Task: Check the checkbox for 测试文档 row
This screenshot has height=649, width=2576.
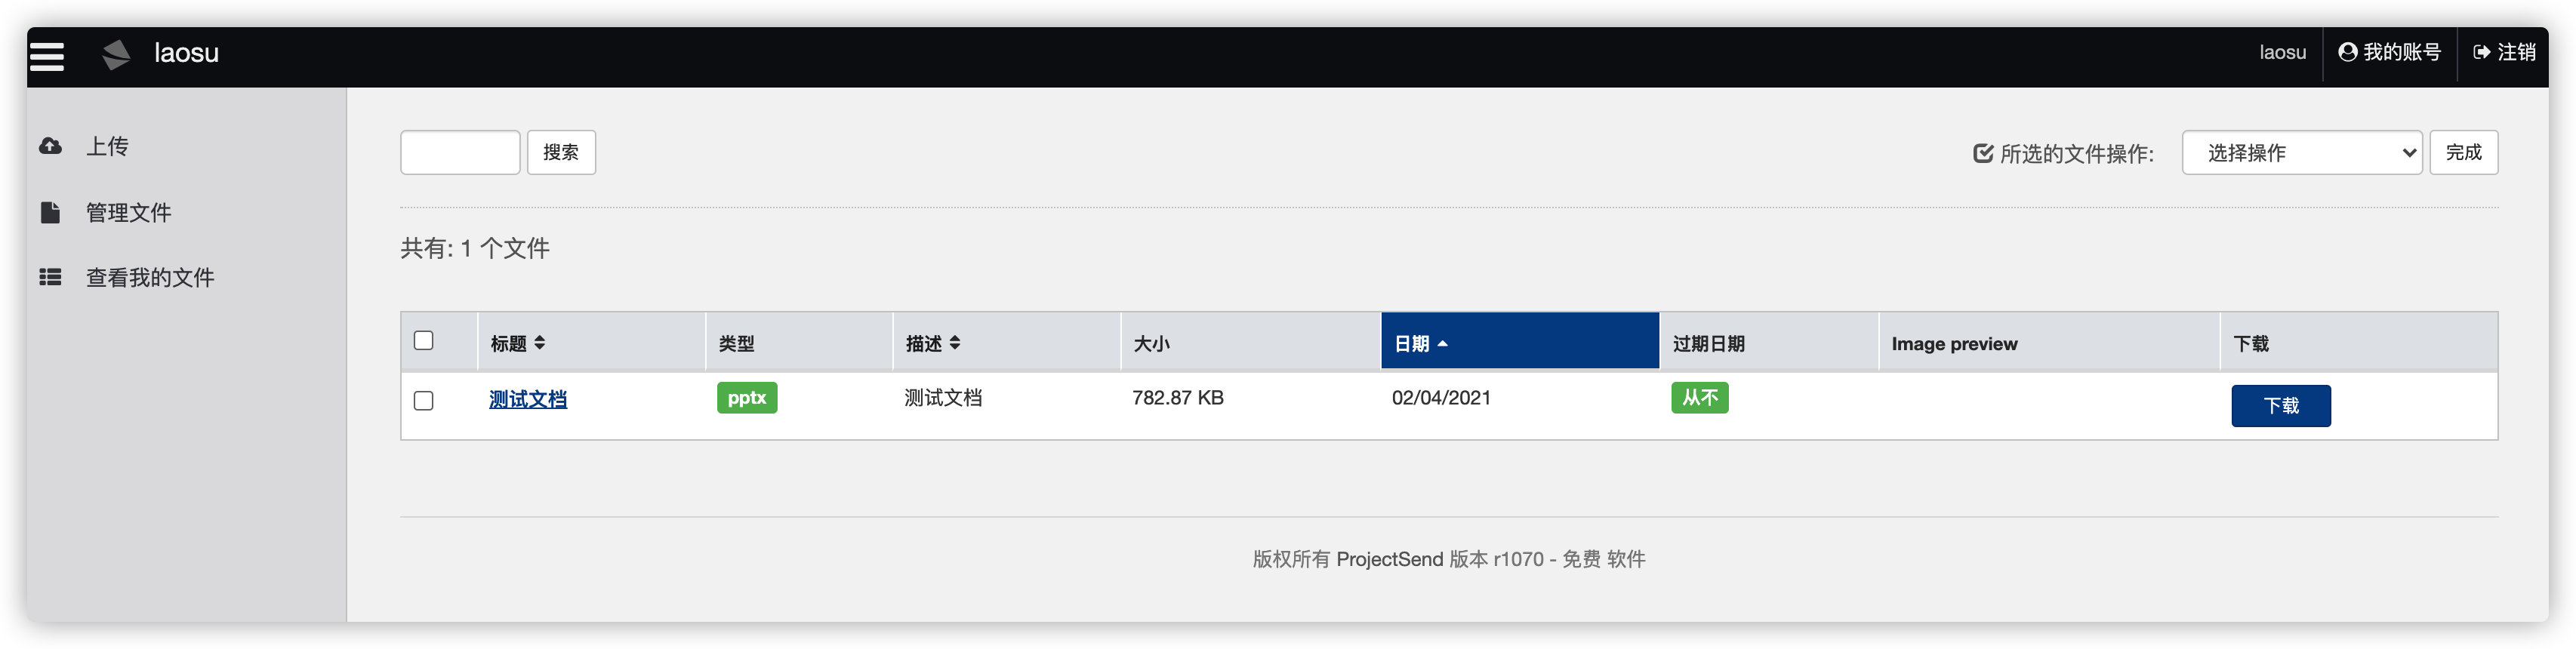Action: click(x=424, y=399)
